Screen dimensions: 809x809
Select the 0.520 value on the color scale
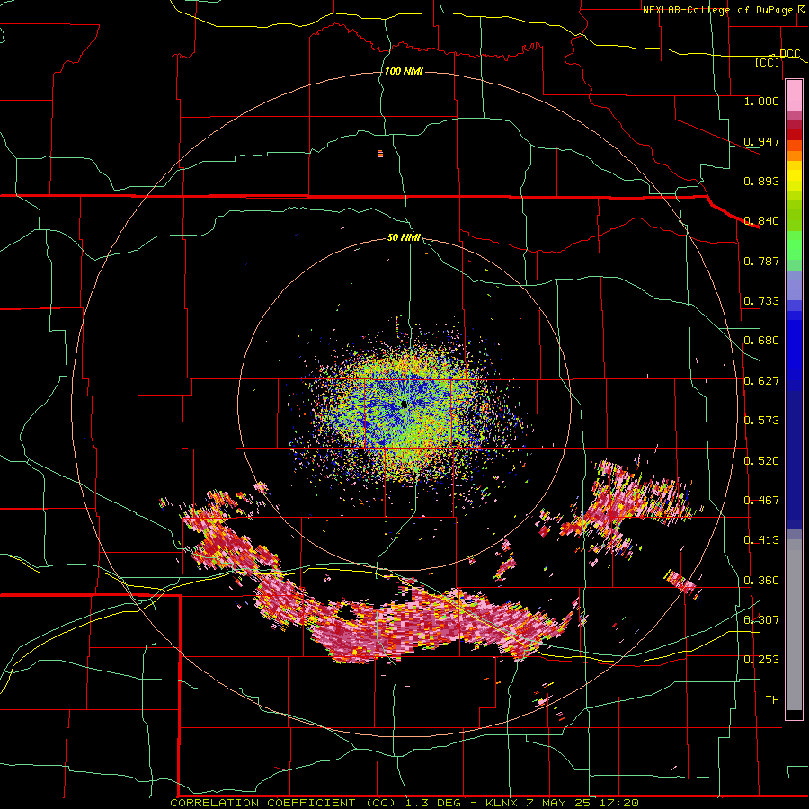click(761, 461)
